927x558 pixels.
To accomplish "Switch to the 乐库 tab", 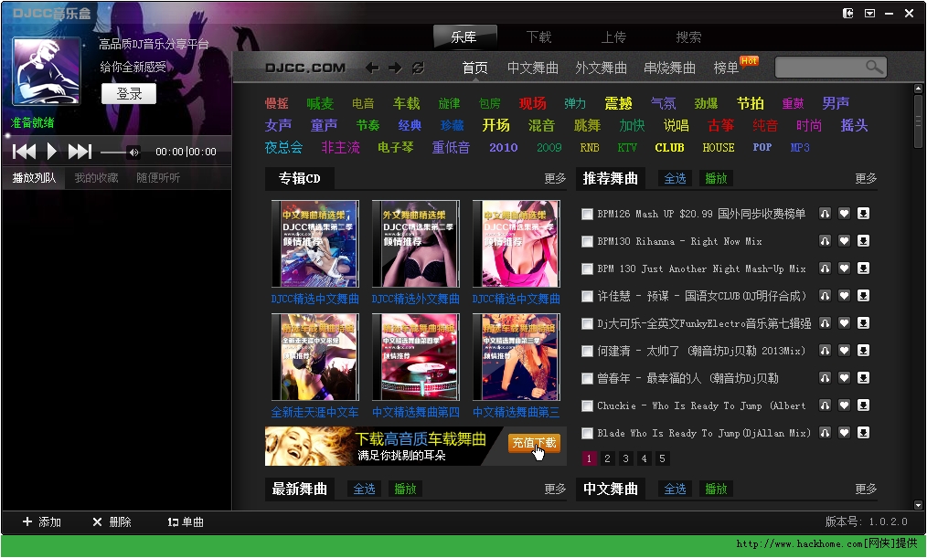I will [464, 37].
